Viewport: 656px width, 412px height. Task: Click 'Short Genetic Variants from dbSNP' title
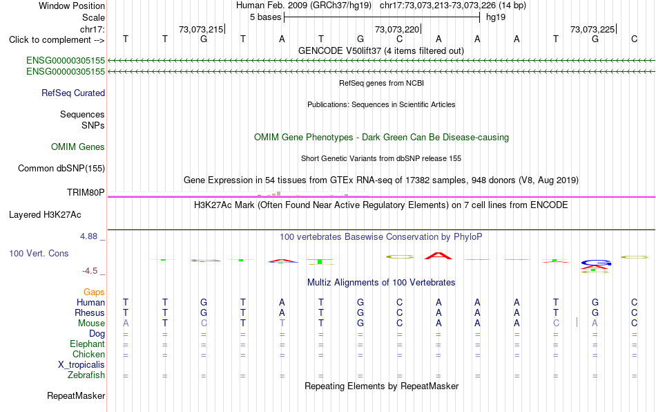click(x=381, y=159)
